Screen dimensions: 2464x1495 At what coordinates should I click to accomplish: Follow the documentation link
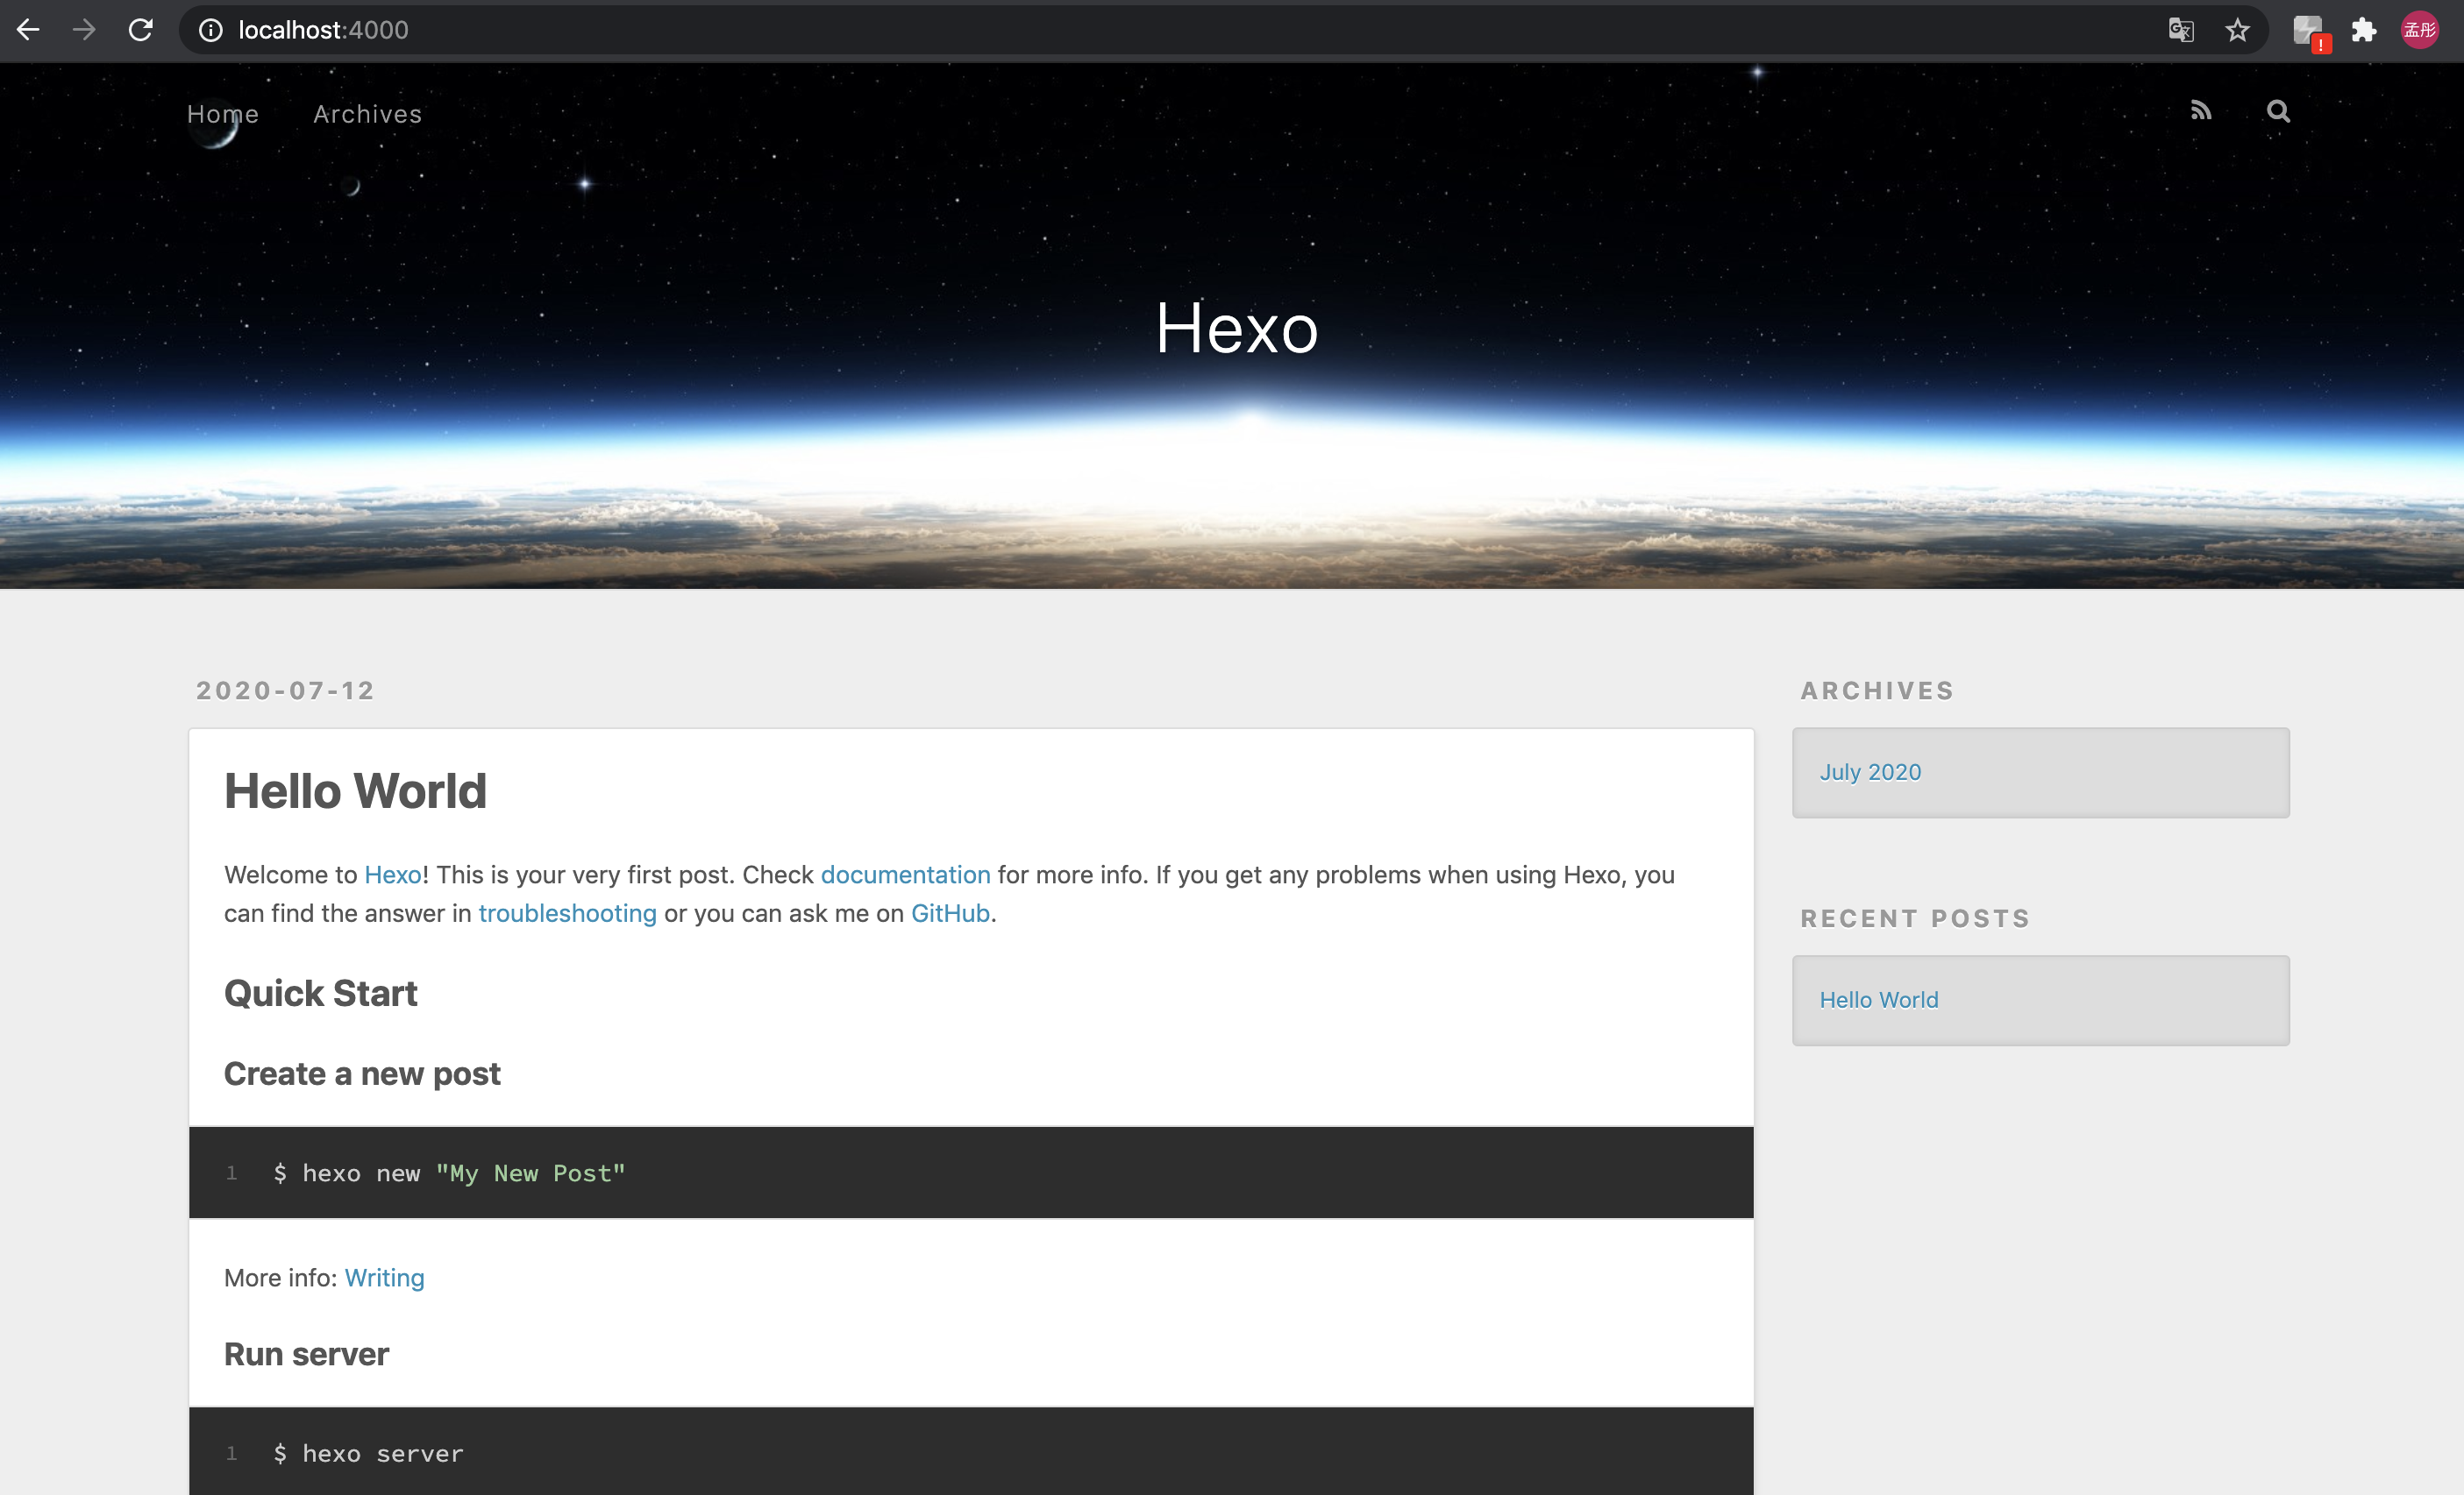[905, 875]
